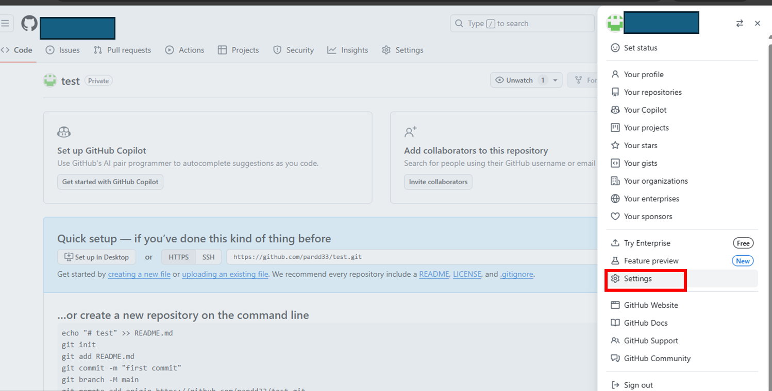The width and height of the screenshot is (772, 391).
Task: Click the code icon beside Your gists
Action: (615, 163)
